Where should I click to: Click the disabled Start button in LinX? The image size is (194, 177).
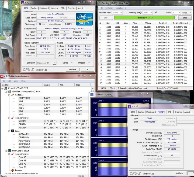[106, 18]
